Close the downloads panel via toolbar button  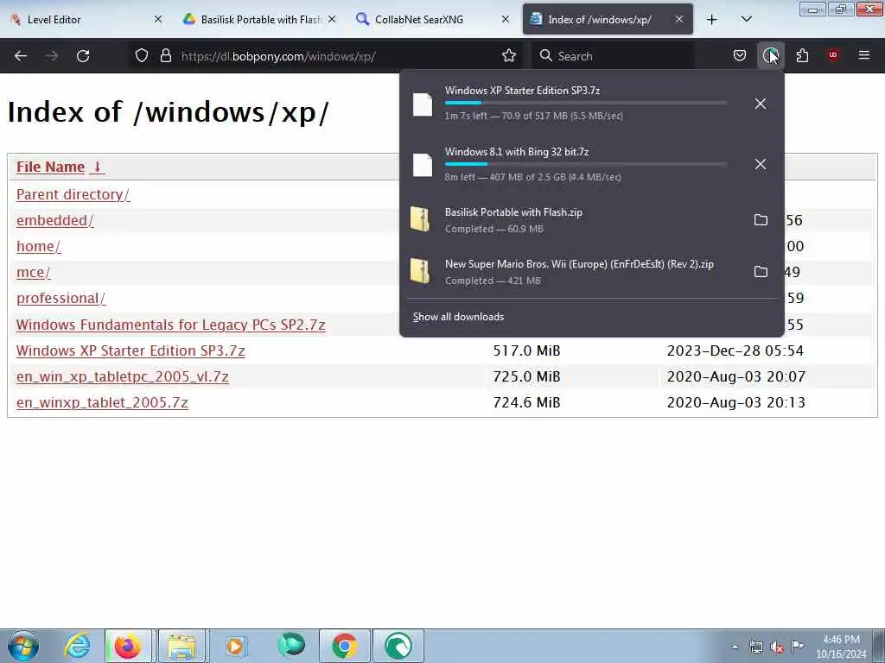770,55
